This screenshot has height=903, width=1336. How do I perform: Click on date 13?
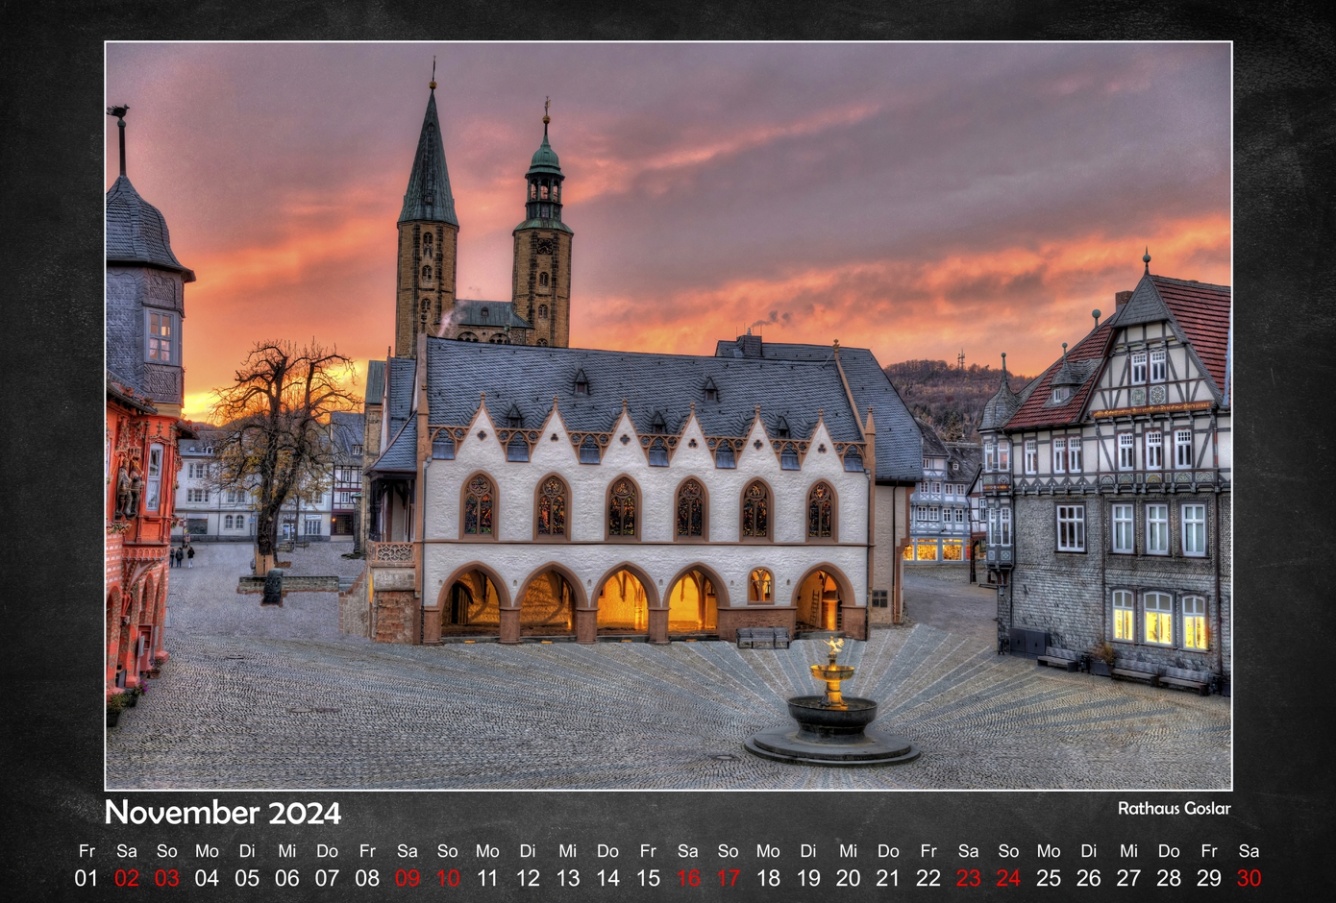click(568, 878)
